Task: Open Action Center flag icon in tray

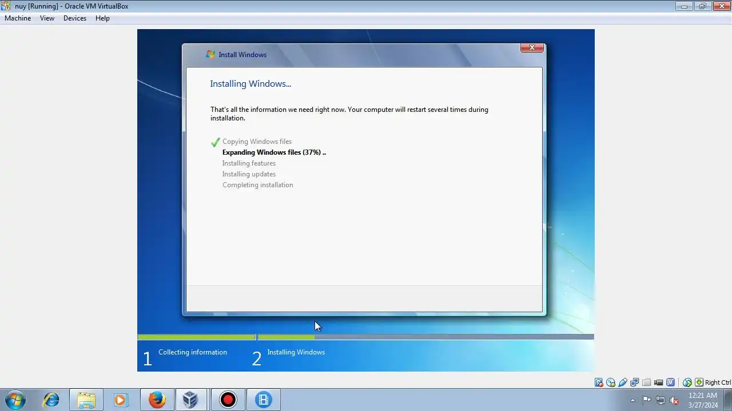Action: tap(646, 400)
